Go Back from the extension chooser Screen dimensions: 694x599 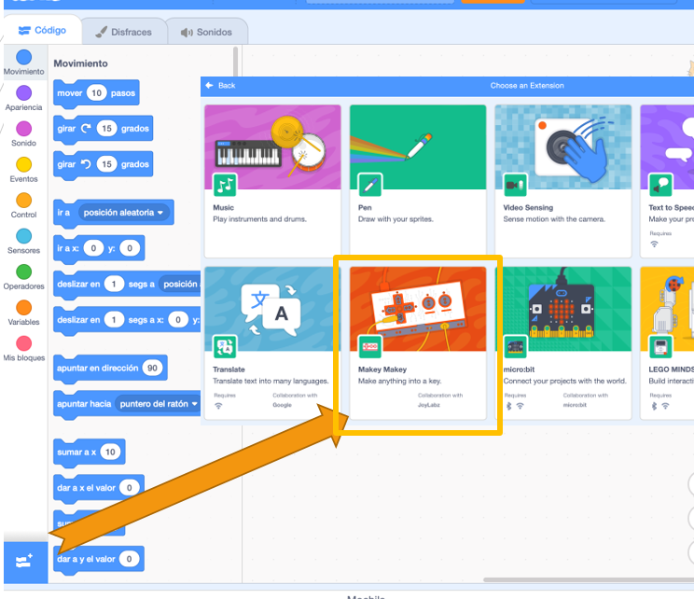tap(220, 86)
